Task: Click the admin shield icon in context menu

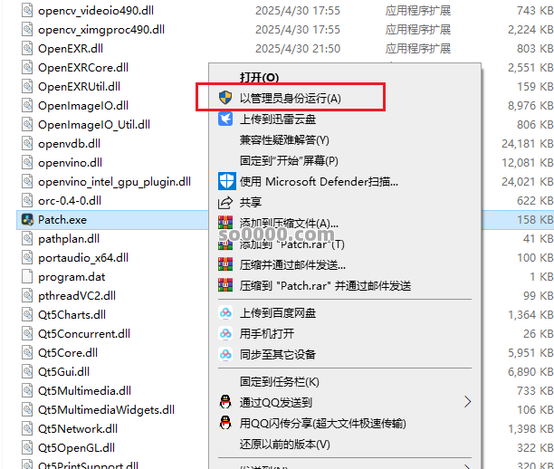Action: click(225, 98)
